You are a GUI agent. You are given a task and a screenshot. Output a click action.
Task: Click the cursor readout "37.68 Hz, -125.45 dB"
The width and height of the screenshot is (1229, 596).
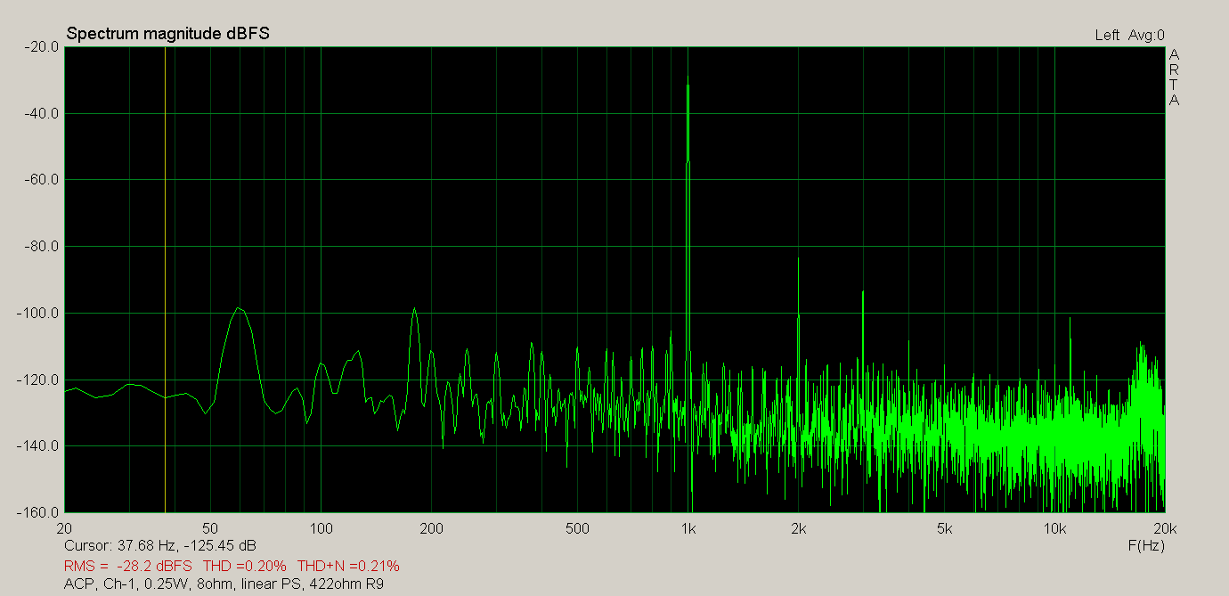click(185, 545)
